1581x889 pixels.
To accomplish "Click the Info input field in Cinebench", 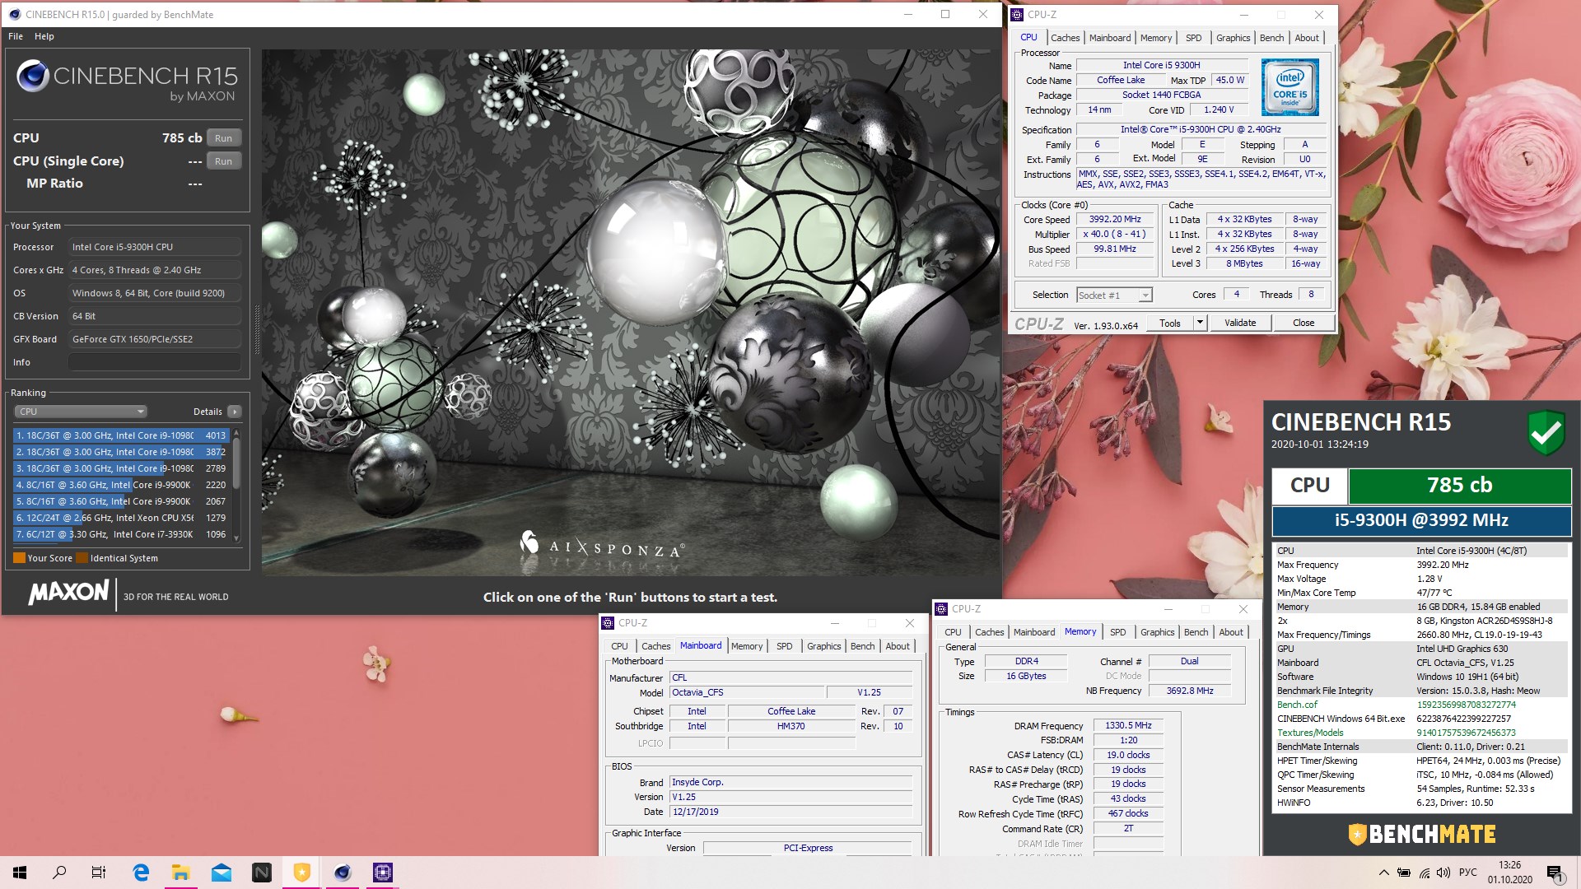I will [x=155, y=362].
